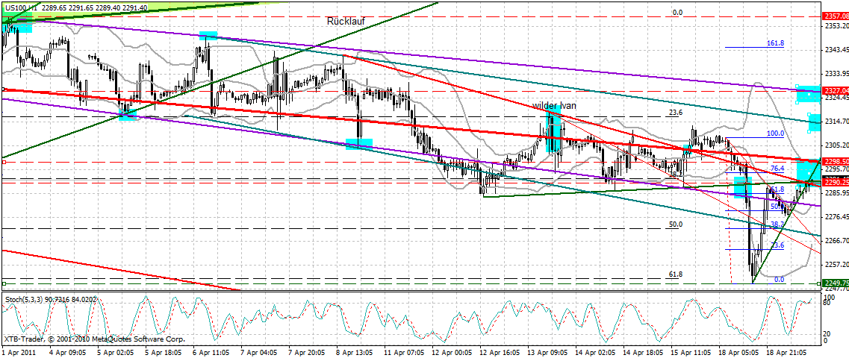The image size is (849, 358).
Task: Click the red 2298.50 price label
Action: click(835, 162)
